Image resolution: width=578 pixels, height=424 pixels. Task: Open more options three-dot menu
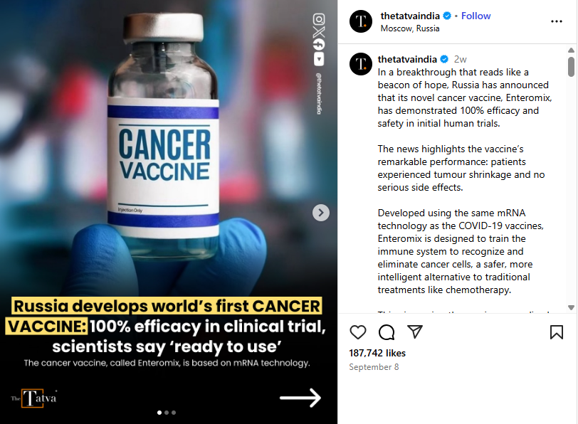coord(557,21)
